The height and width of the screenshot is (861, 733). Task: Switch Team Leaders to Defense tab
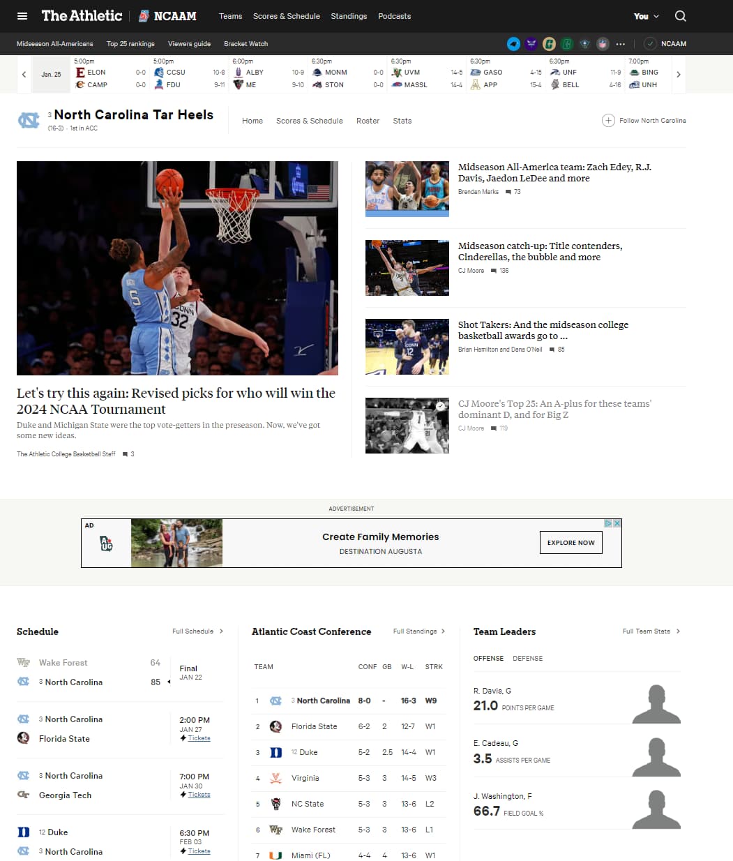[528, 659]
